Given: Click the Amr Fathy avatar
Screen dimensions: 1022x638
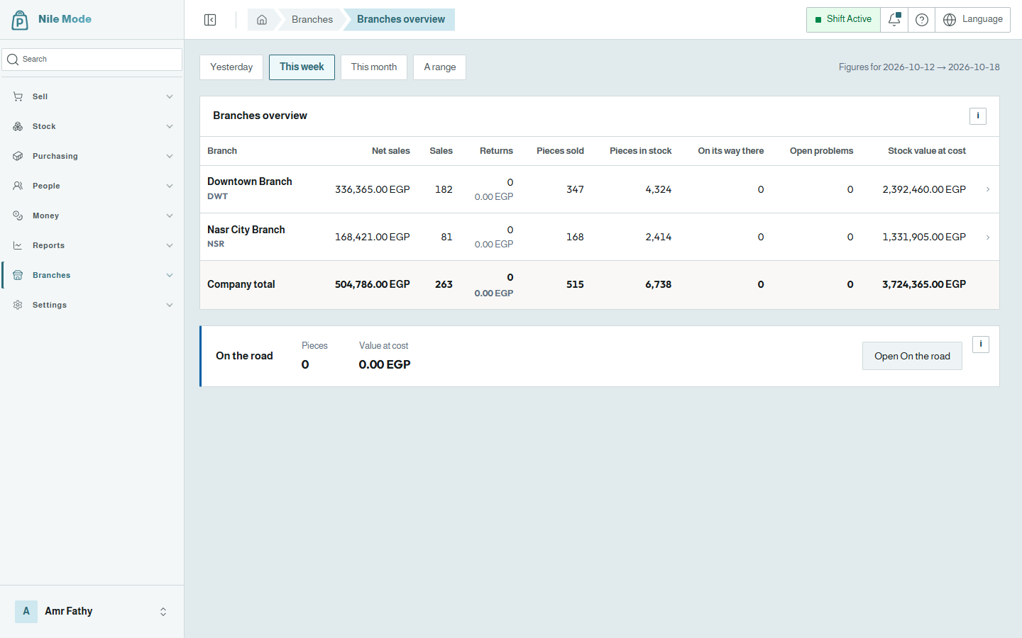Looking at the screenshot, I should (26, 611).
